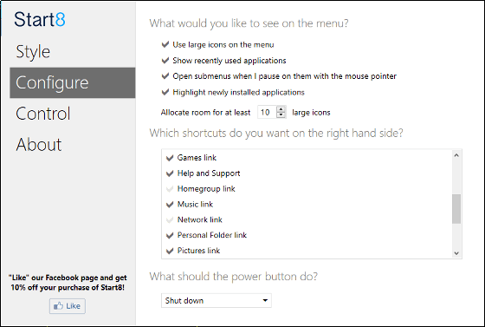Open the About section
Image resolution: width=485 pixels, height=327 pixels.
pos(39,145)
